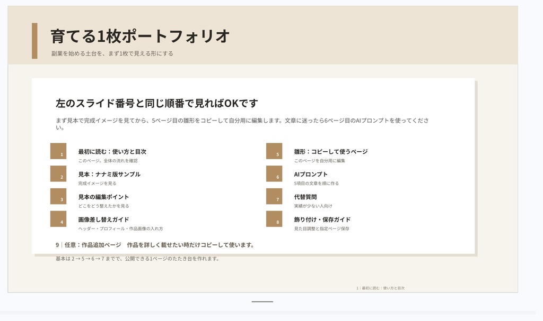
Task: Click description ヘッダー・プロフィール・作品画像の入れ方
Action: coord(120,229)
